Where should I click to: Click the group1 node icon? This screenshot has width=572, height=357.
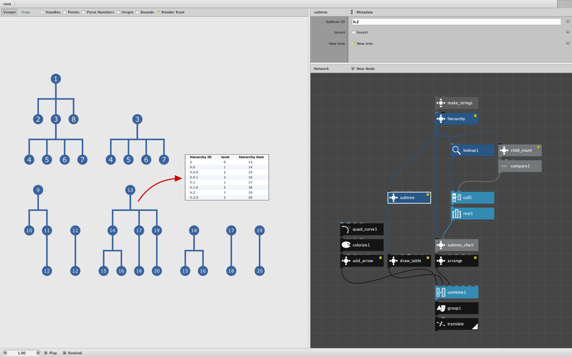tap(440, 308)
